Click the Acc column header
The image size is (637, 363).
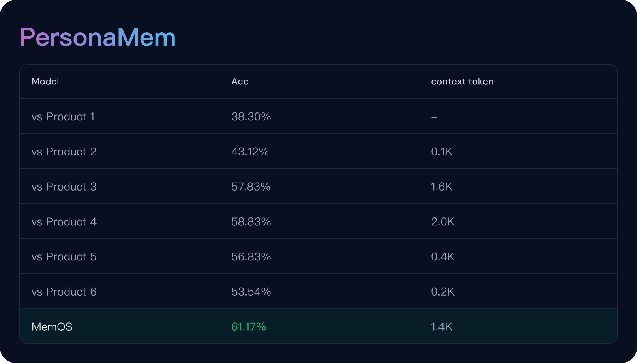coord(240,82)
